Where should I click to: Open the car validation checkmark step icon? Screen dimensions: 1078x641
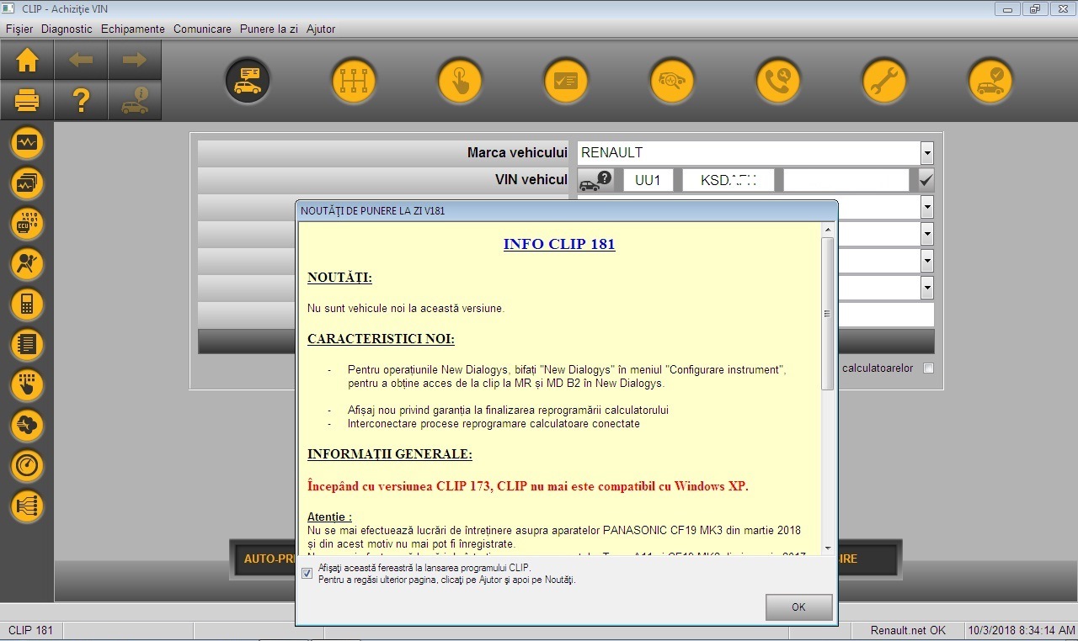coord(990,81)
